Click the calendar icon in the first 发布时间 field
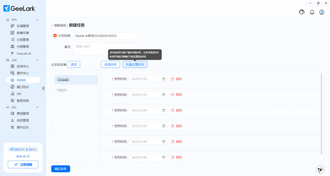The width and height of the screenshot is (330, 176). tap(163, 79)
